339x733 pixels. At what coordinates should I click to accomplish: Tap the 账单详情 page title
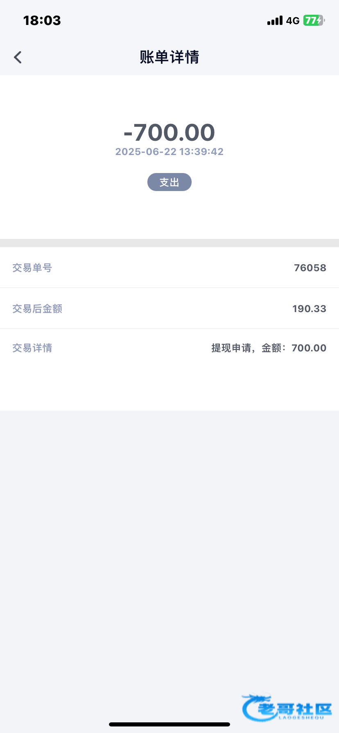[169, 57]
